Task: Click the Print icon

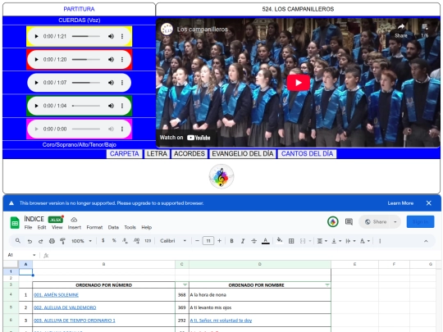Action: pos(52,241)
